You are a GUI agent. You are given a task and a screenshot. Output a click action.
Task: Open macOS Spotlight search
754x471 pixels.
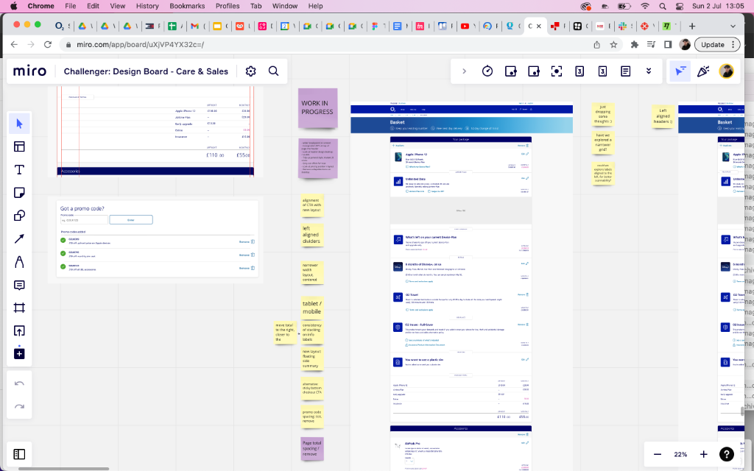(663, 6)
